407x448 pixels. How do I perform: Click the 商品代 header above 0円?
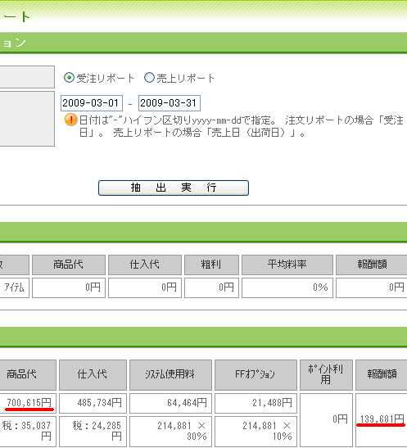coord(69,265)
